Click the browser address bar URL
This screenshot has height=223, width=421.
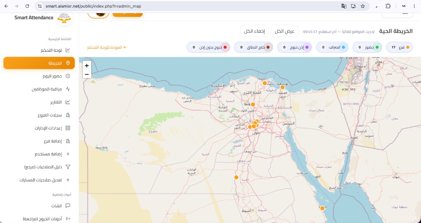pyautogui.click(x=93, y=6)
